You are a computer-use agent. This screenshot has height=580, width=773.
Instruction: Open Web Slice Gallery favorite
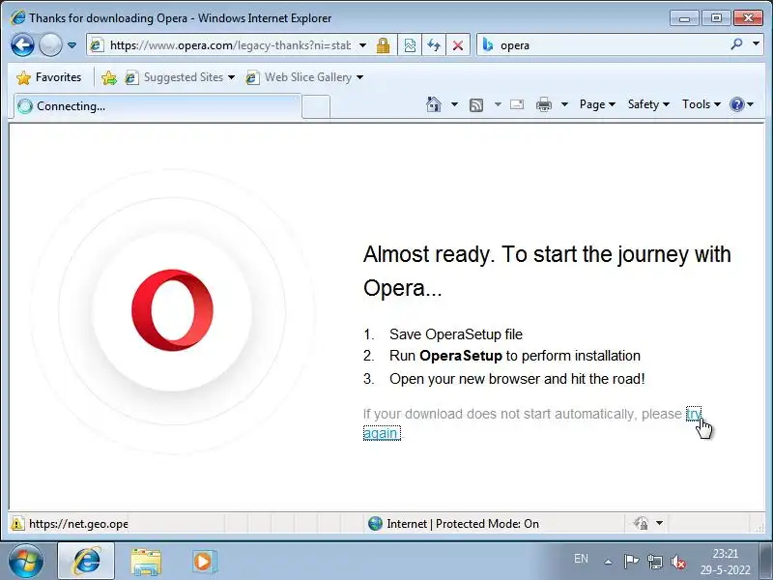(304, 77)
